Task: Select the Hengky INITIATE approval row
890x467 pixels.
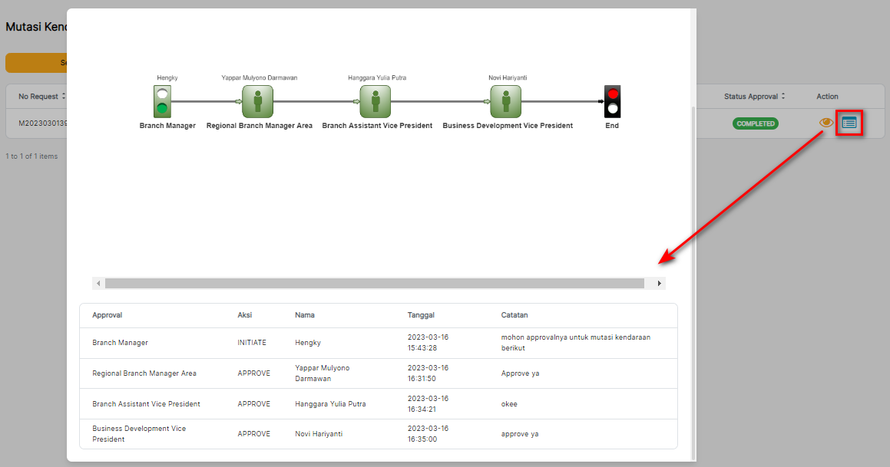Action: click(x=378, y=343)
